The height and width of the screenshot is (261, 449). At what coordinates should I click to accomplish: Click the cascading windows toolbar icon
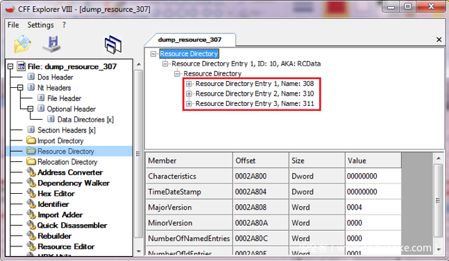point(113,44)
